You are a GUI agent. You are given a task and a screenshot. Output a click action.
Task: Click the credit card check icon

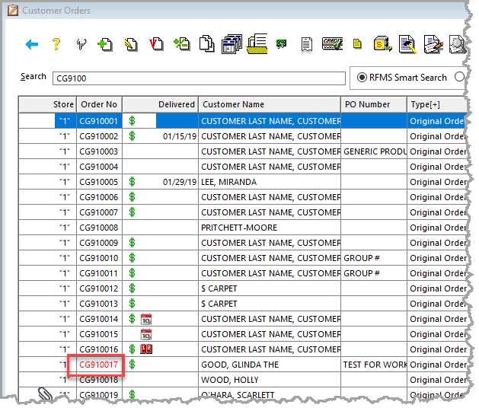(x=332, y=44)
